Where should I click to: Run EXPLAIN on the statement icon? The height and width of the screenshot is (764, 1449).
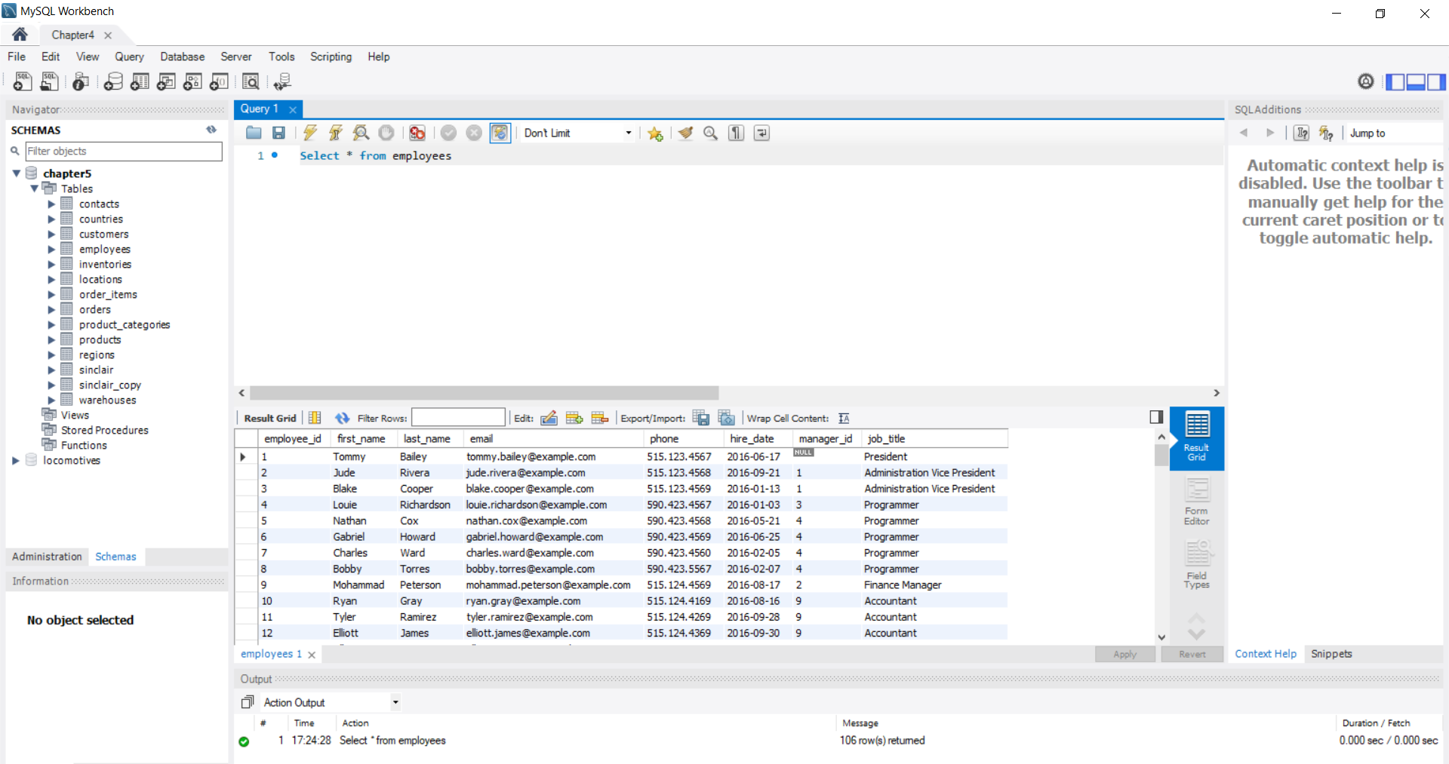361,133
